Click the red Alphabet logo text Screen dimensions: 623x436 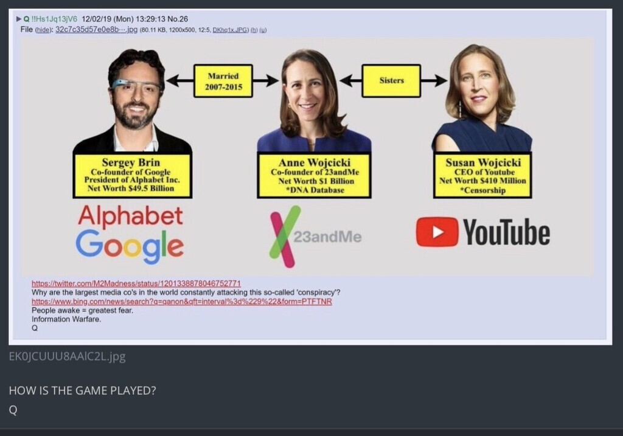[x=130, y=216]
